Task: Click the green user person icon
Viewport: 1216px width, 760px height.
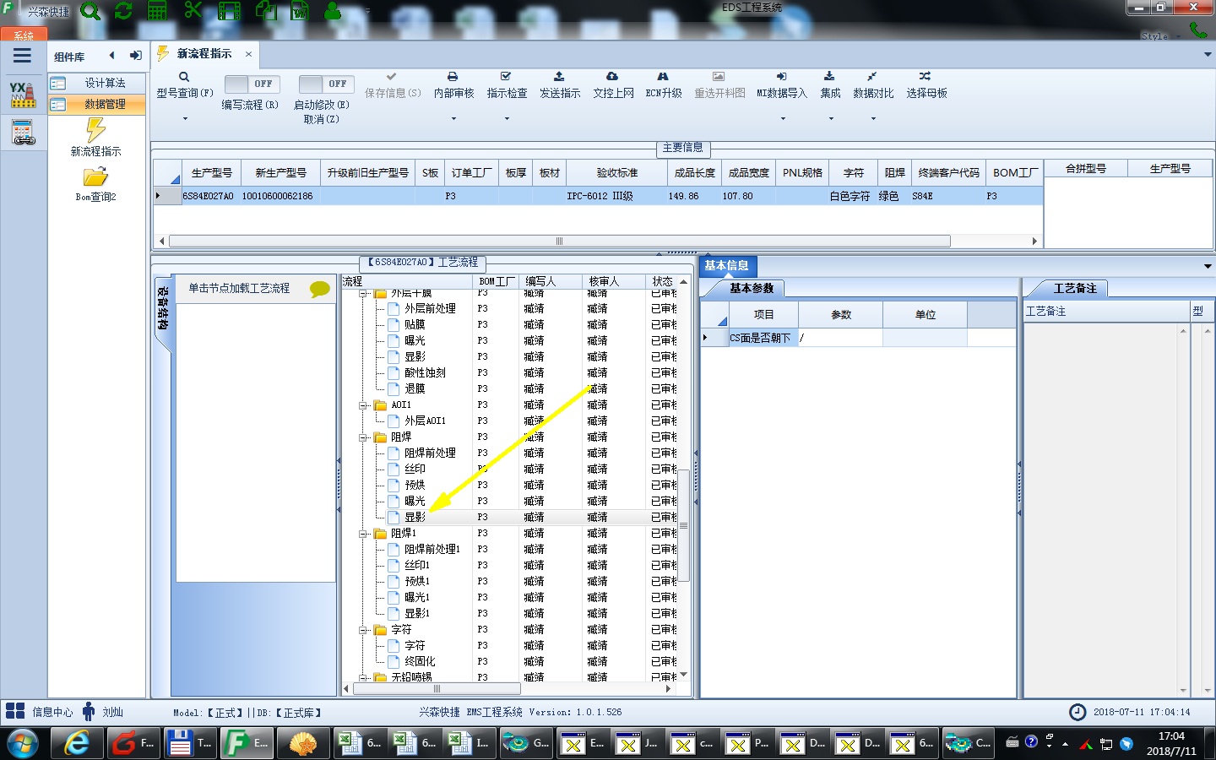Action: (333, 11)
